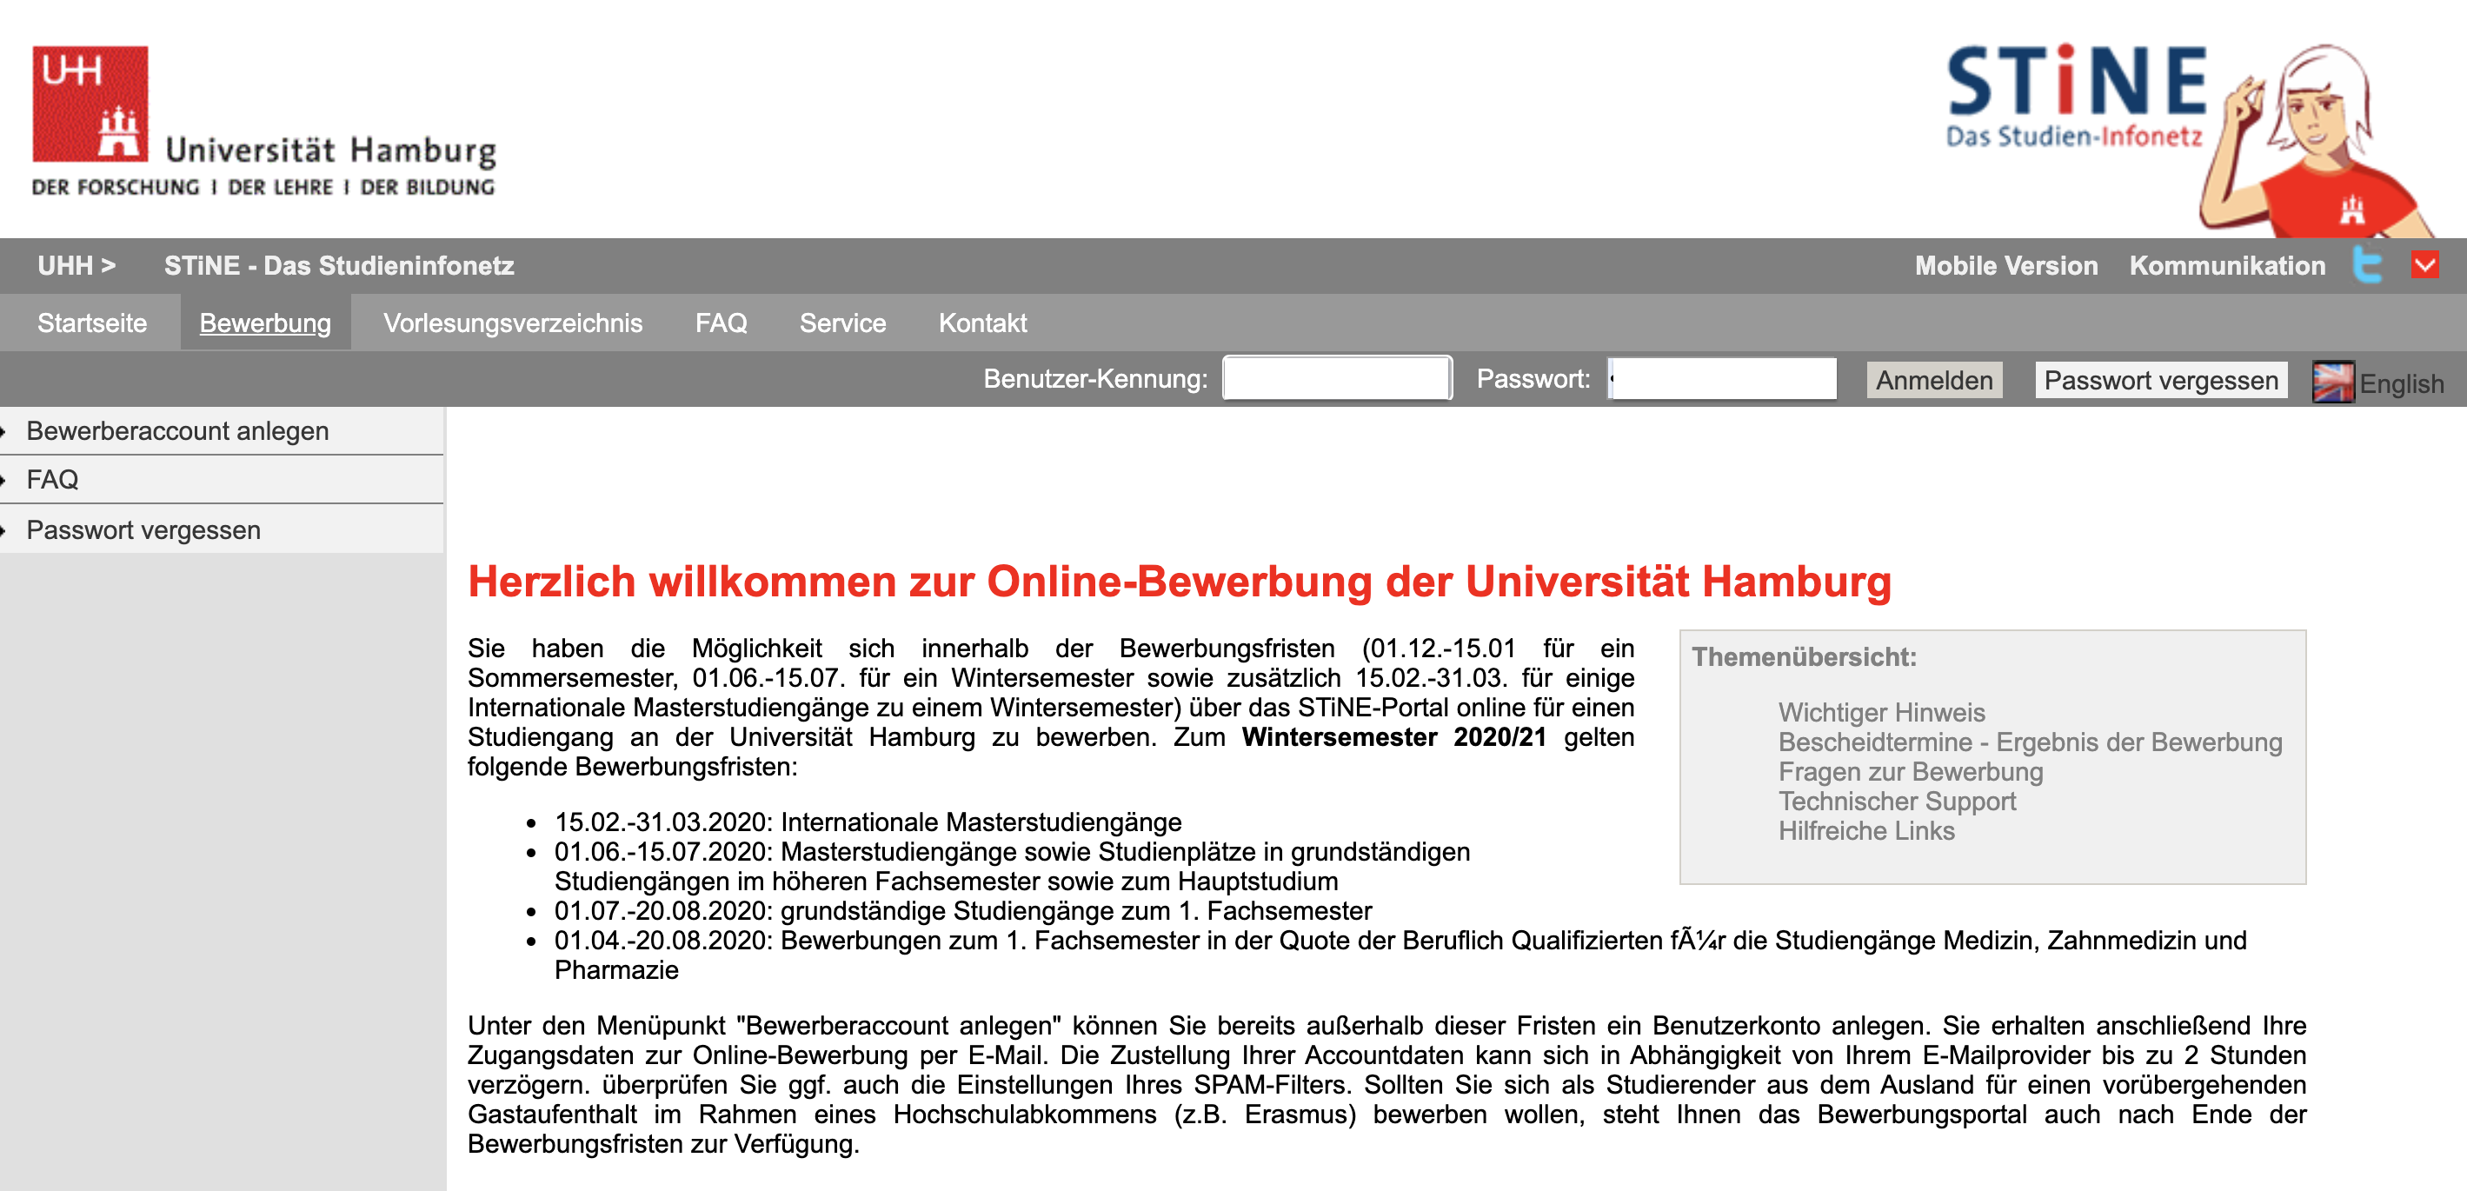Open Mobile Version link
The height and width of the screenshot is (1191, 2467).
point(2005,265)
